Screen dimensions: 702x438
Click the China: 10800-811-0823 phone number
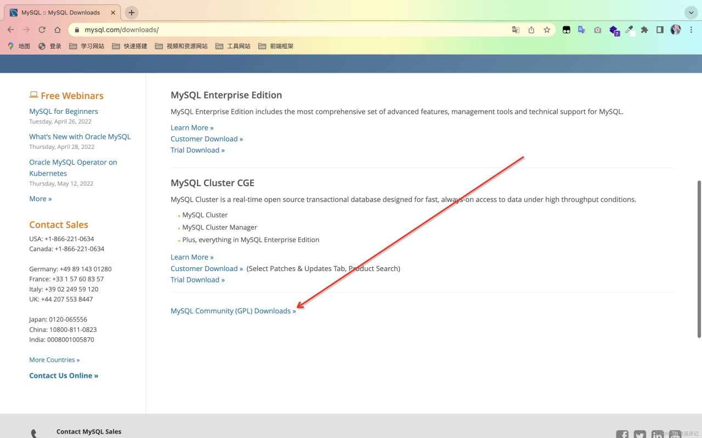[63, 330]
